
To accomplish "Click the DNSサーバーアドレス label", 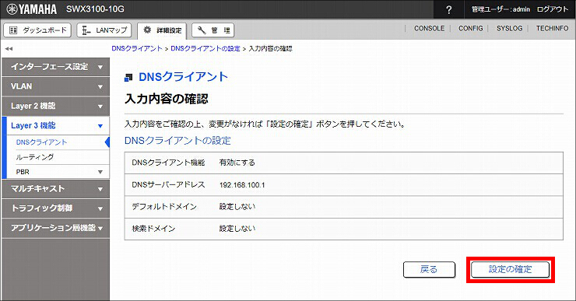I will [x=168, y=184].
